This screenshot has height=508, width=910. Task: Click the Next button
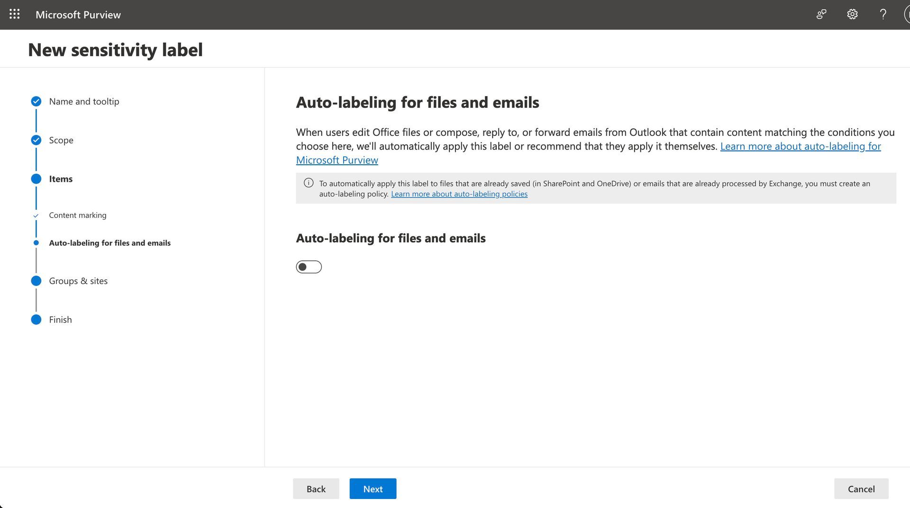click(373, 489)
